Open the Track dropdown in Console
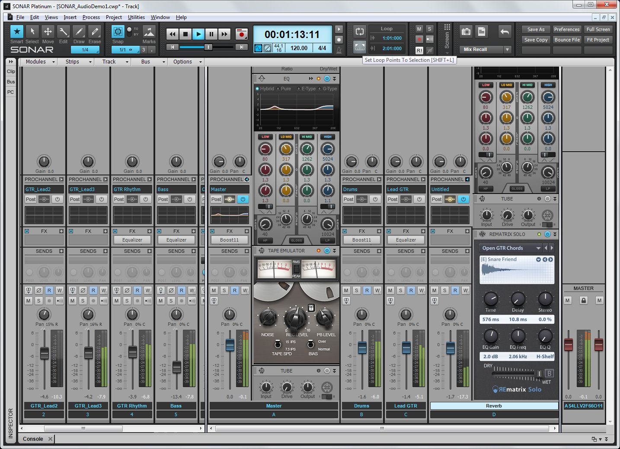 coord(113,62)
